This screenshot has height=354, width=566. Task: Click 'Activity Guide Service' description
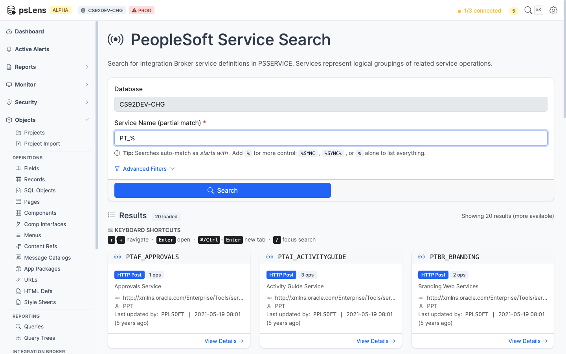tap(295, 286)
